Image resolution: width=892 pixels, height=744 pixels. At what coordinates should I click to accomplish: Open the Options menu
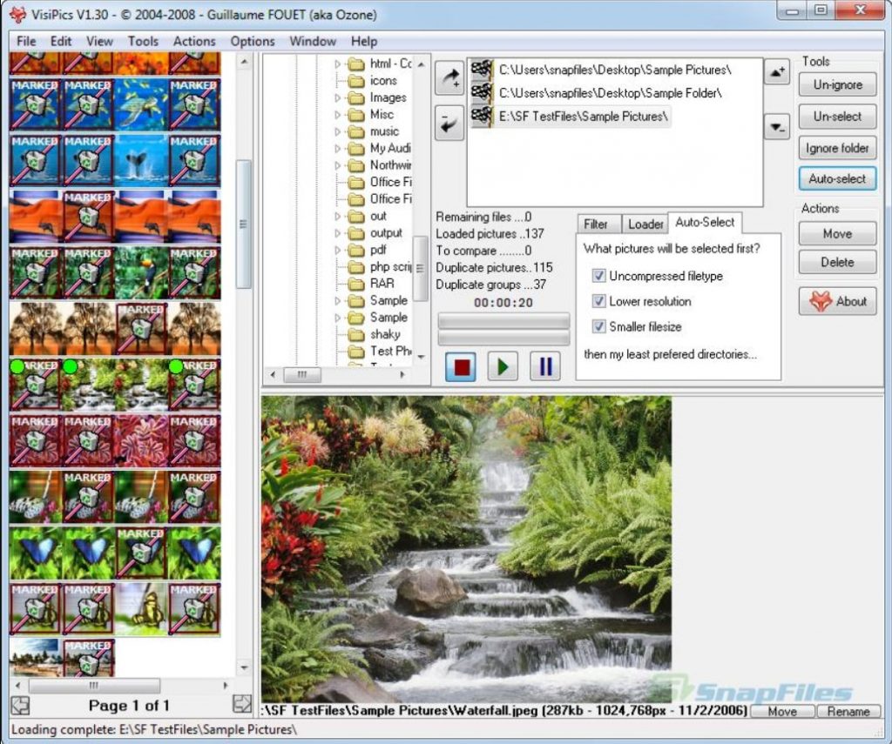click(252, 41)
